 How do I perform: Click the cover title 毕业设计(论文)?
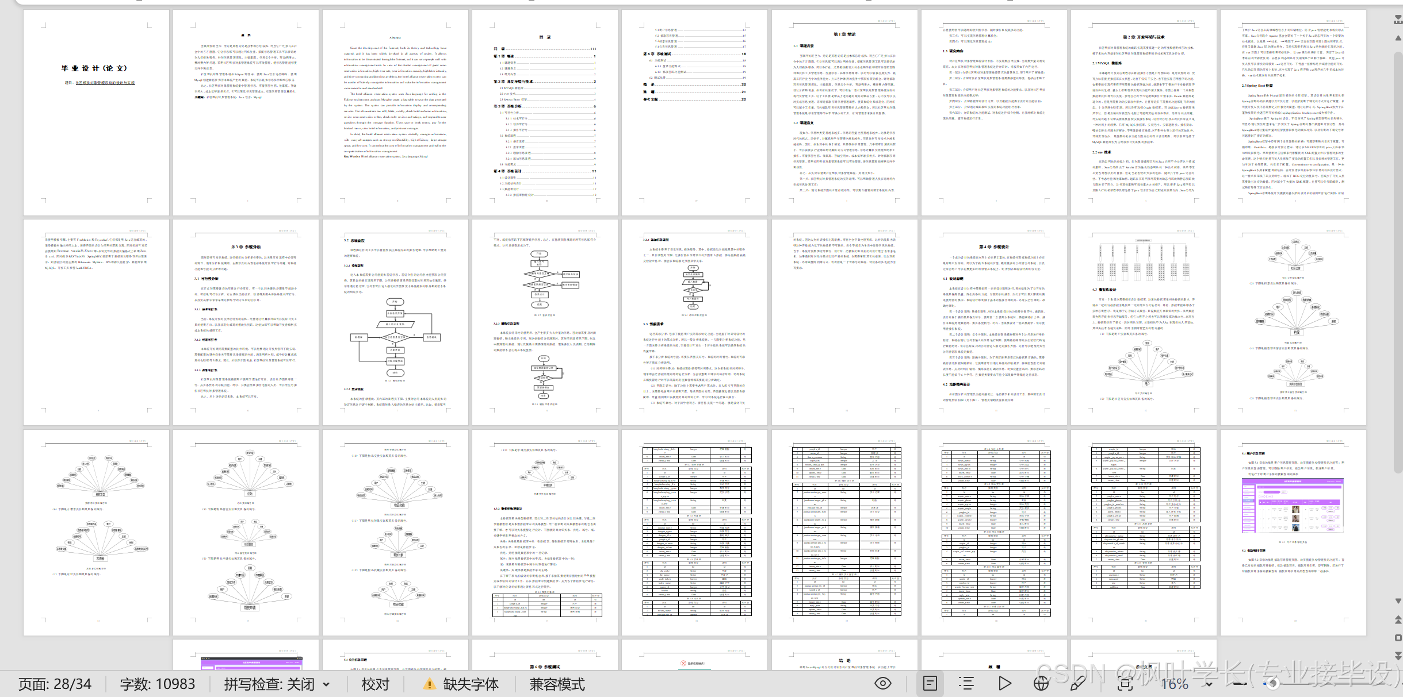pyautogui.click(x=94, y=68)
